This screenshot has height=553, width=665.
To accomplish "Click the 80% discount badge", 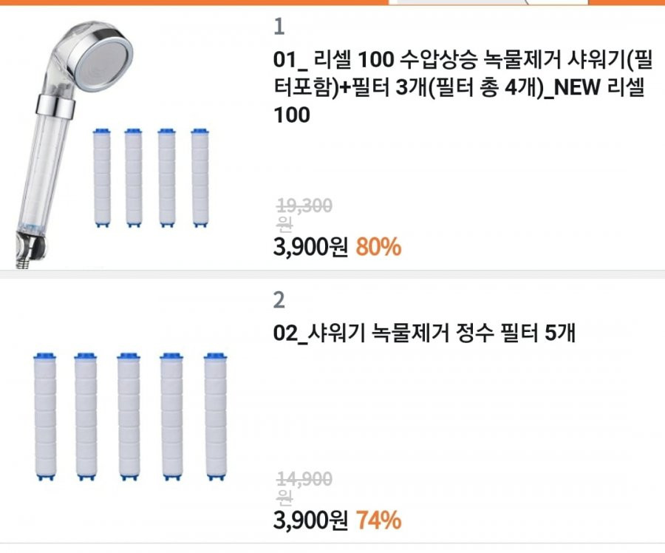I will [x=378, y=247].
